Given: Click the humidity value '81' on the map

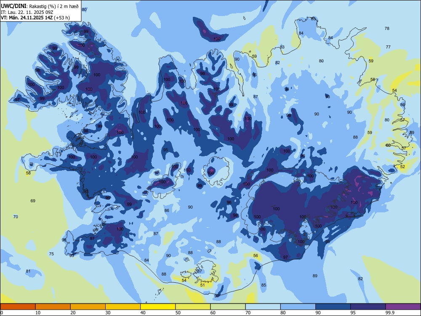Looking at the screenshot, I should tap(28, 271).
